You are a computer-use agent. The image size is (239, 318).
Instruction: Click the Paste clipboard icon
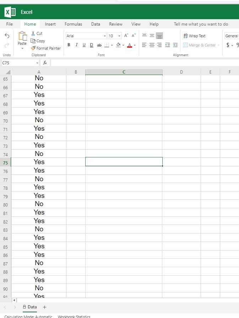pos(22,36)
